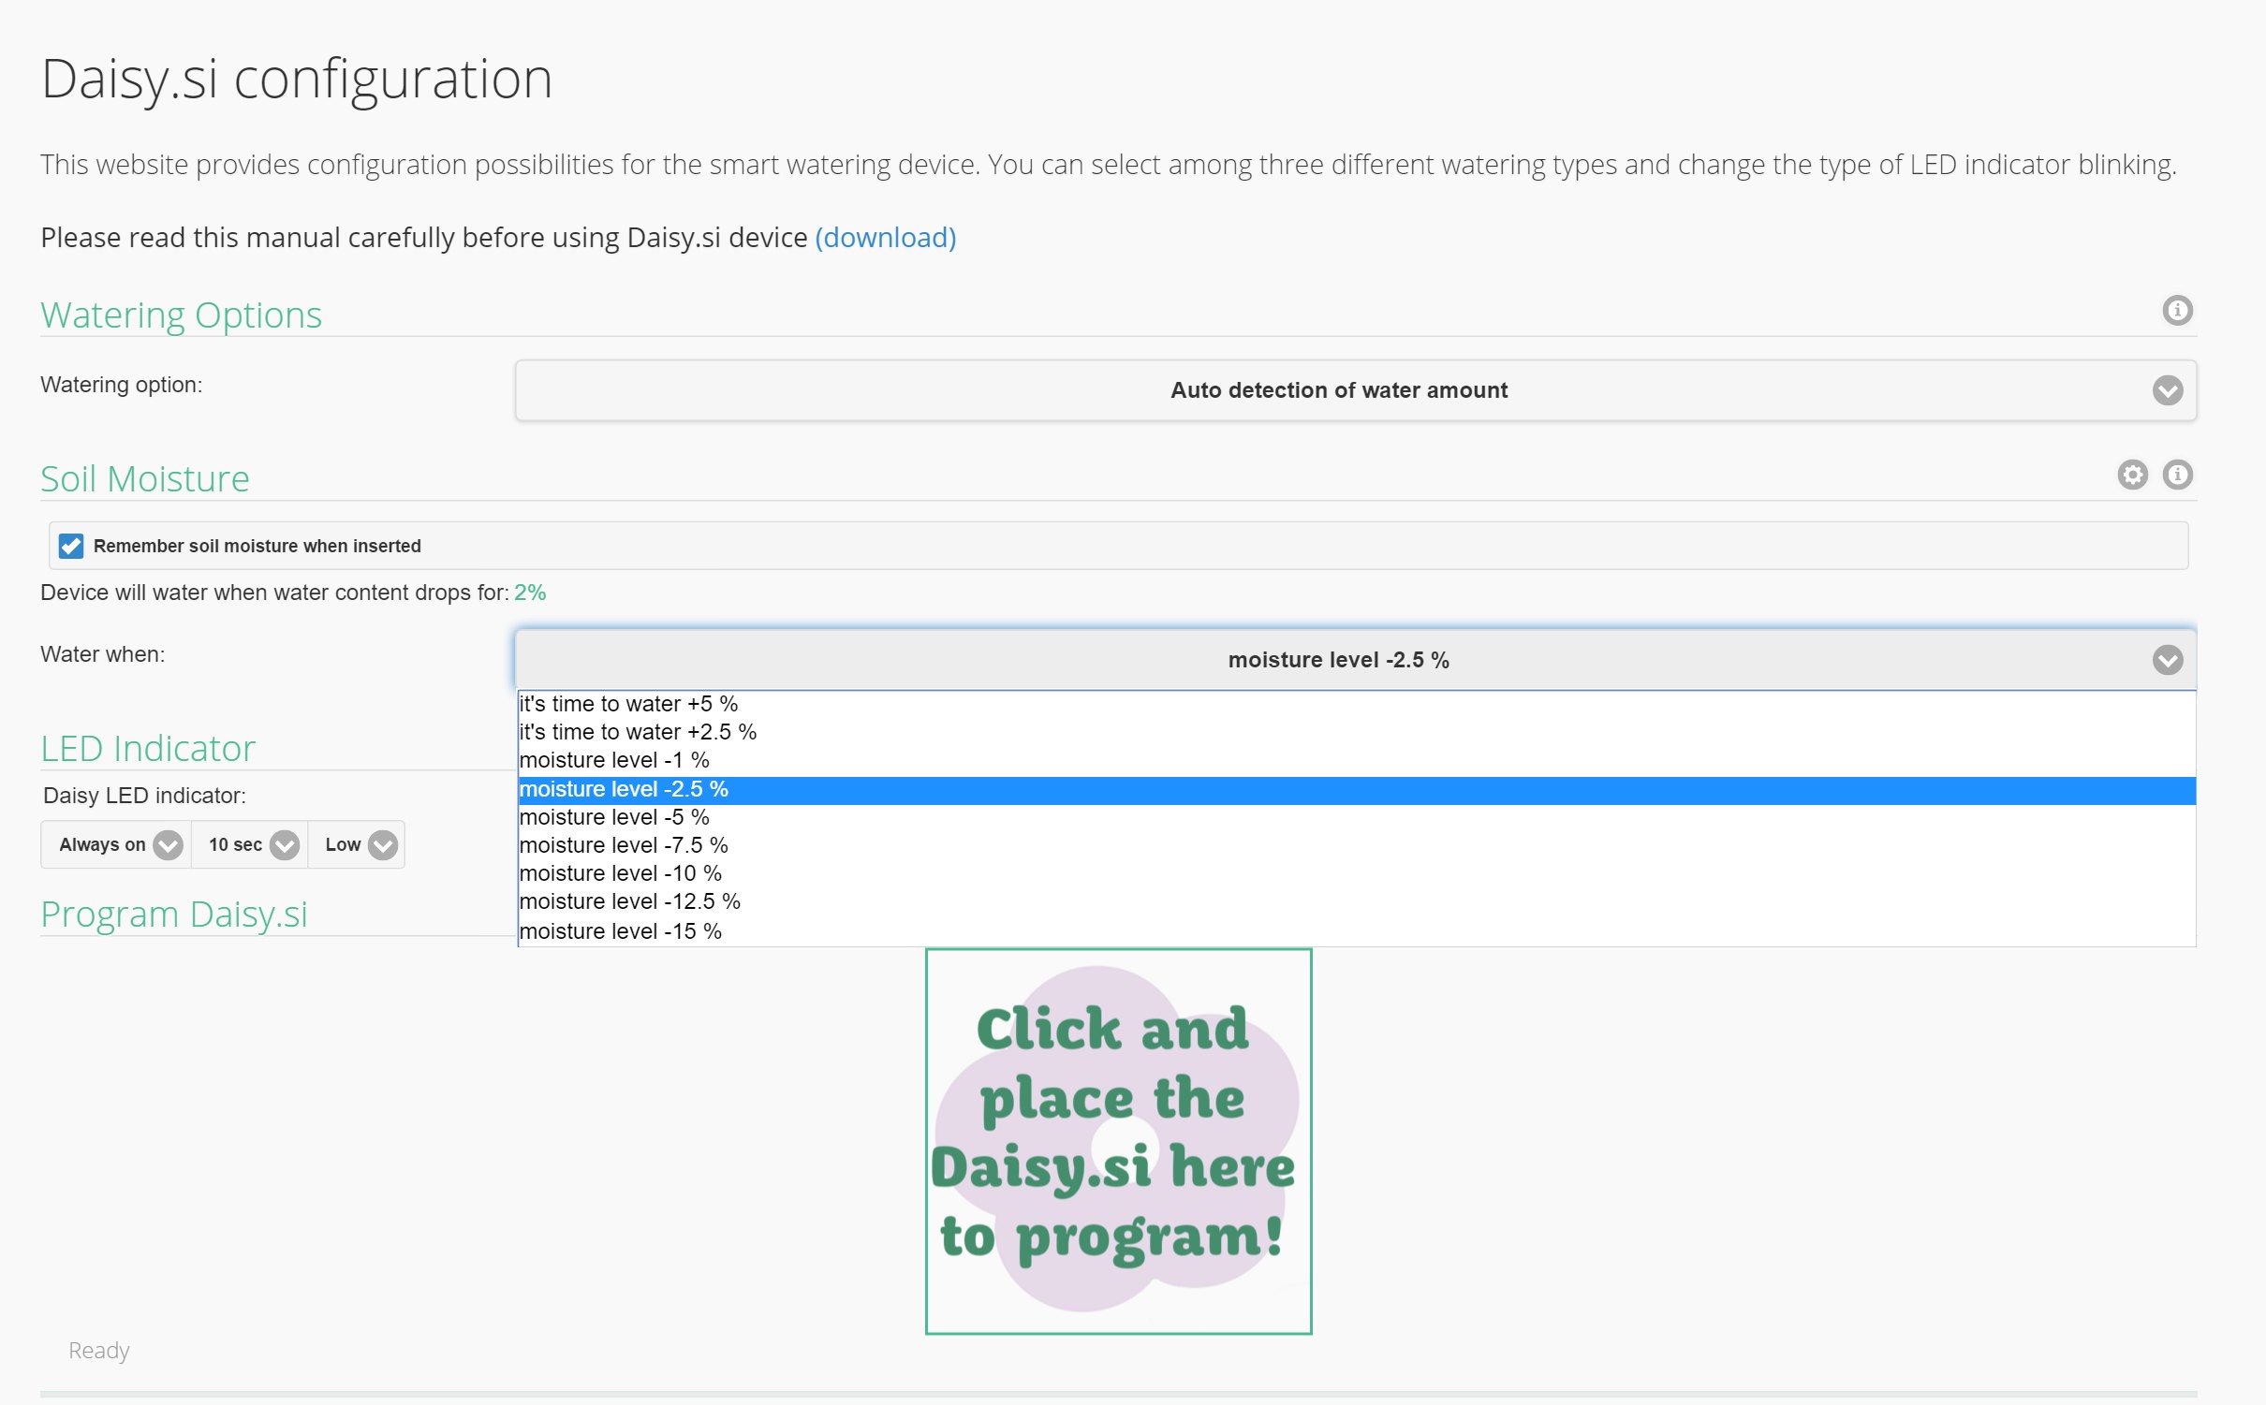Select moisture level -5 % option
Viewport: 2266px width, 1405px height.
pos(1356,818)
